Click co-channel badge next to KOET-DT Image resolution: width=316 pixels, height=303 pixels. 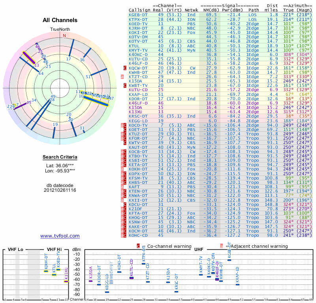(125, 129)
